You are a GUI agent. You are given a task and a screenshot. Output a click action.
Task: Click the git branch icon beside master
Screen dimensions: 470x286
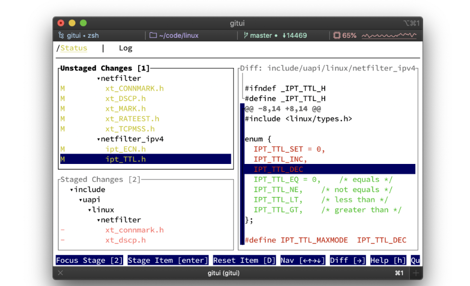pyautogui.click(x=246, y=35)
